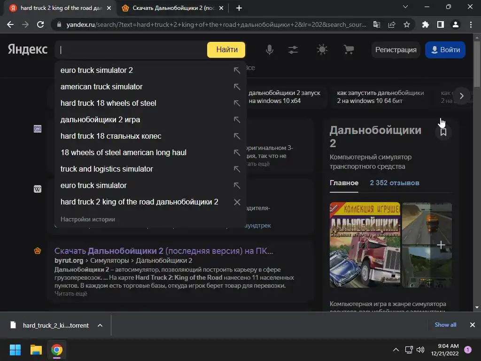Open Дальнобойщики game cover thumbnail
The height and width of the screenshot is (361, 481).
point(365,244)
